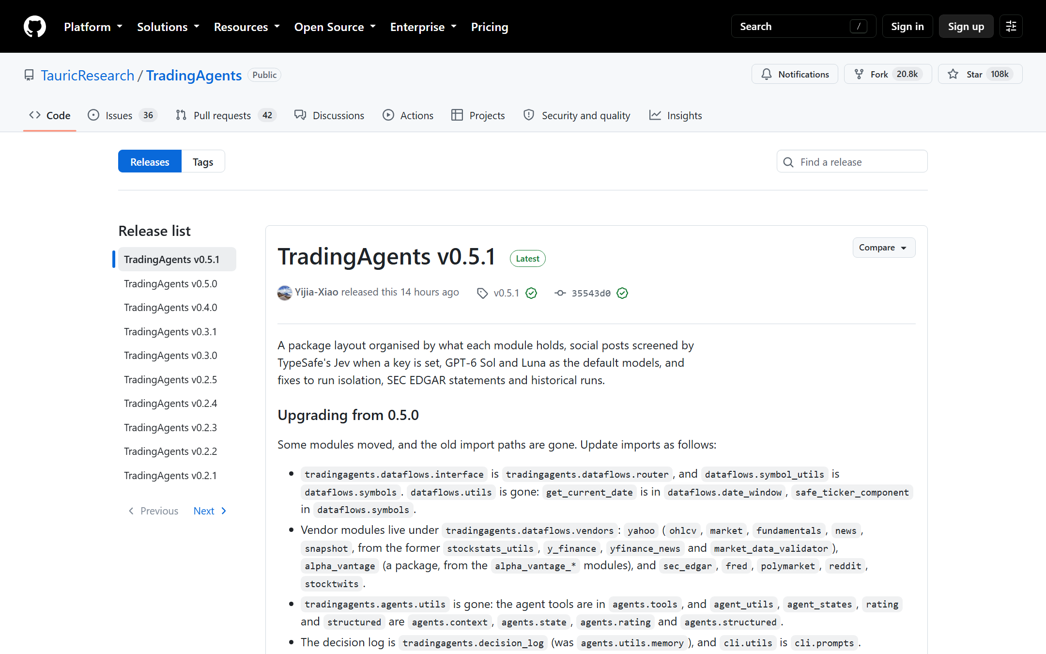Screen dimensions: 1046x654
Task: Click the Issues count badge 36
Action: [x=148, y=115]
